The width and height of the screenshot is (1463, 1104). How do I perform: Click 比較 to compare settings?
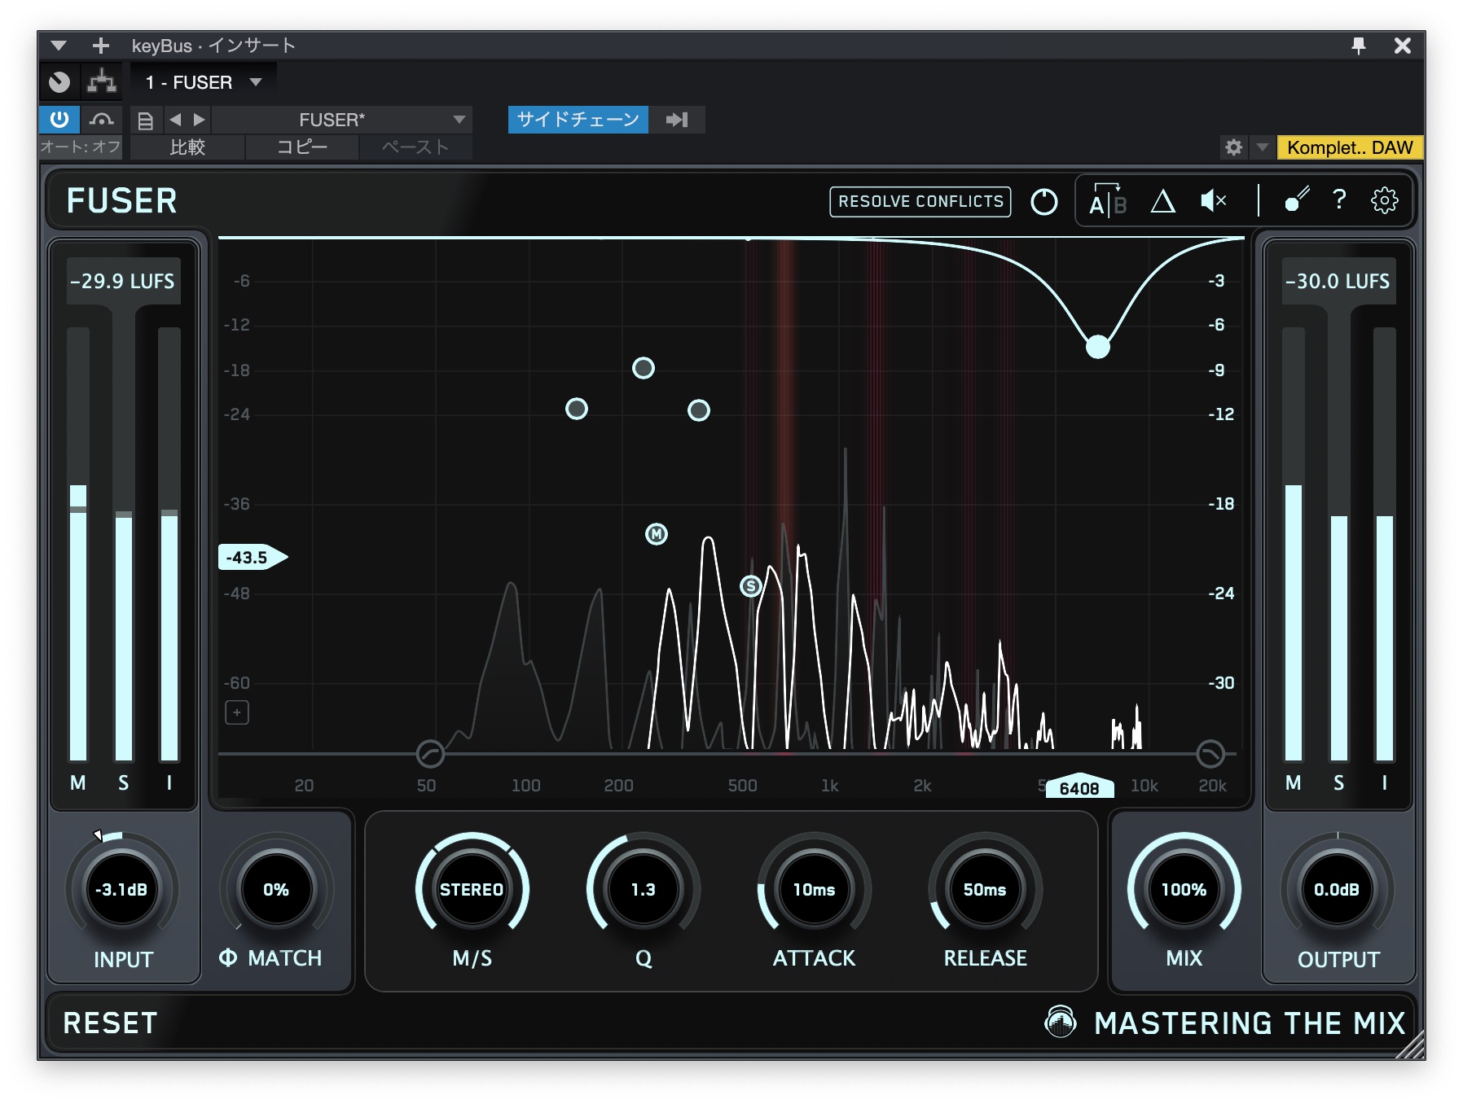click(186, 148)
